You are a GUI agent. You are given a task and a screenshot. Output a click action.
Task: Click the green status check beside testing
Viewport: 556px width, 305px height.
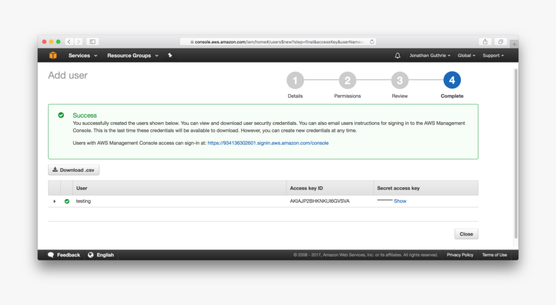[x=67, y=201]
